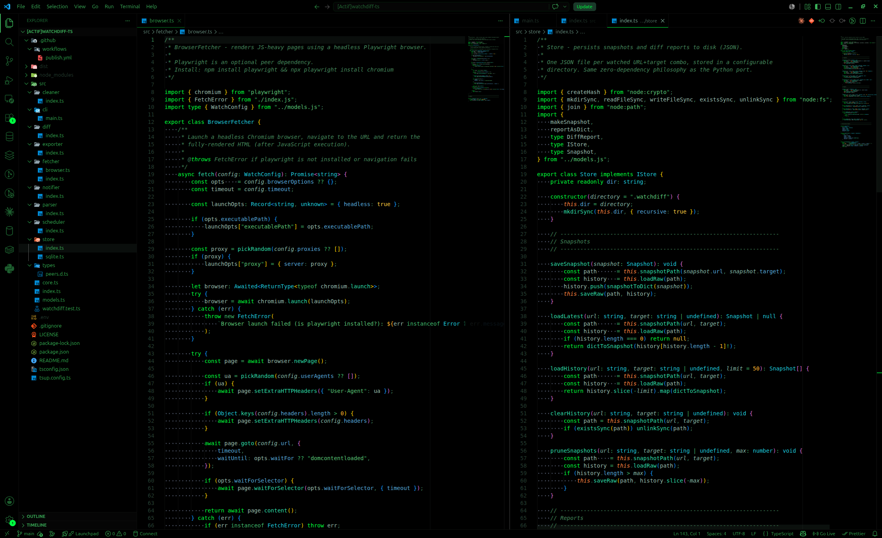Screen dimensions: 882x538
Task: Go to previous change in editor toolbar
Action: point(822,21)
